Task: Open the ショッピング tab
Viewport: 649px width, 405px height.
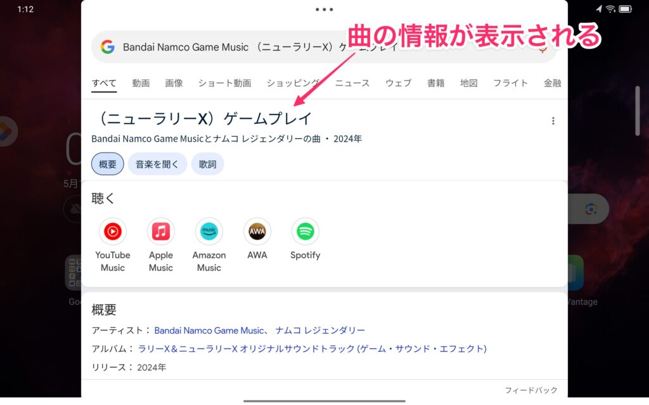Action: (x=293, y=83)
